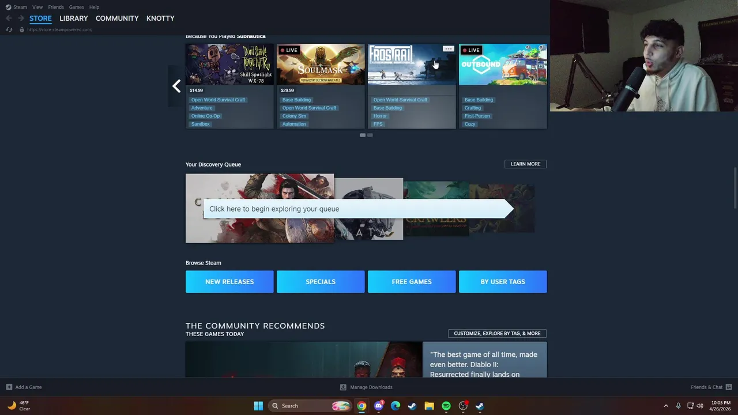Click the Steam logo menu icon
This screenshot has height=415, width=738.
[8, 7]
